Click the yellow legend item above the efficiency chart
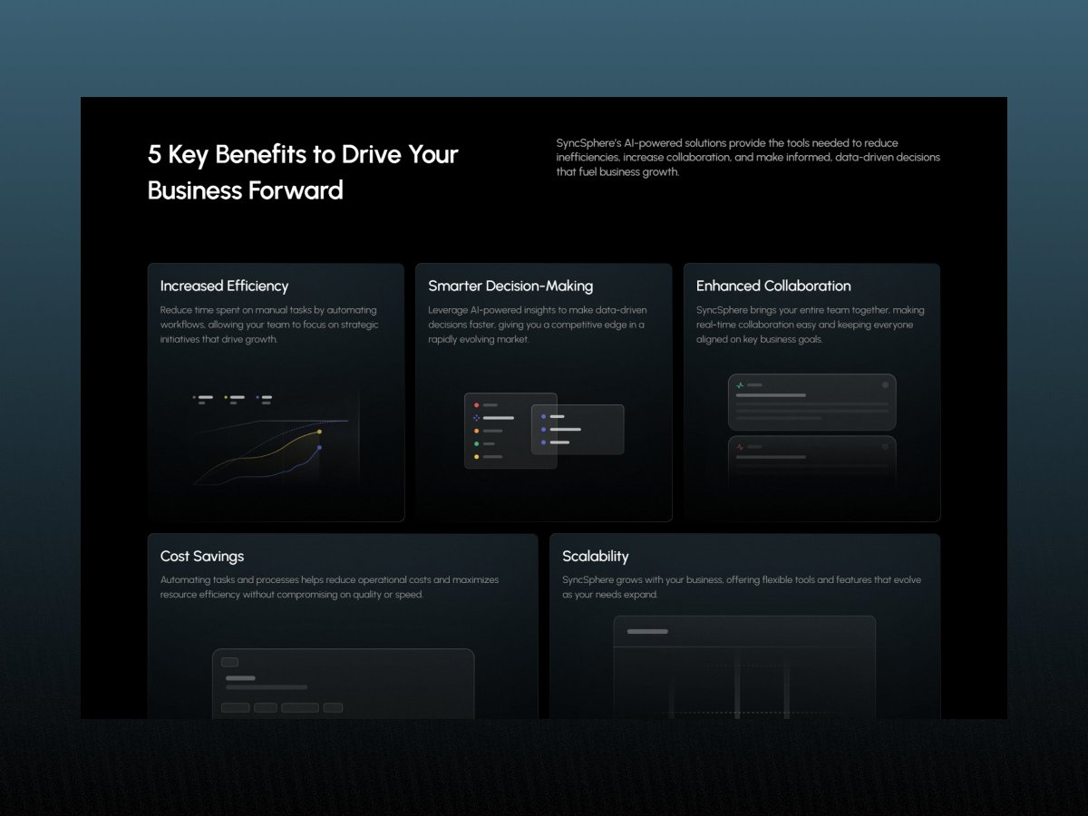 click(x=236, y=398)
